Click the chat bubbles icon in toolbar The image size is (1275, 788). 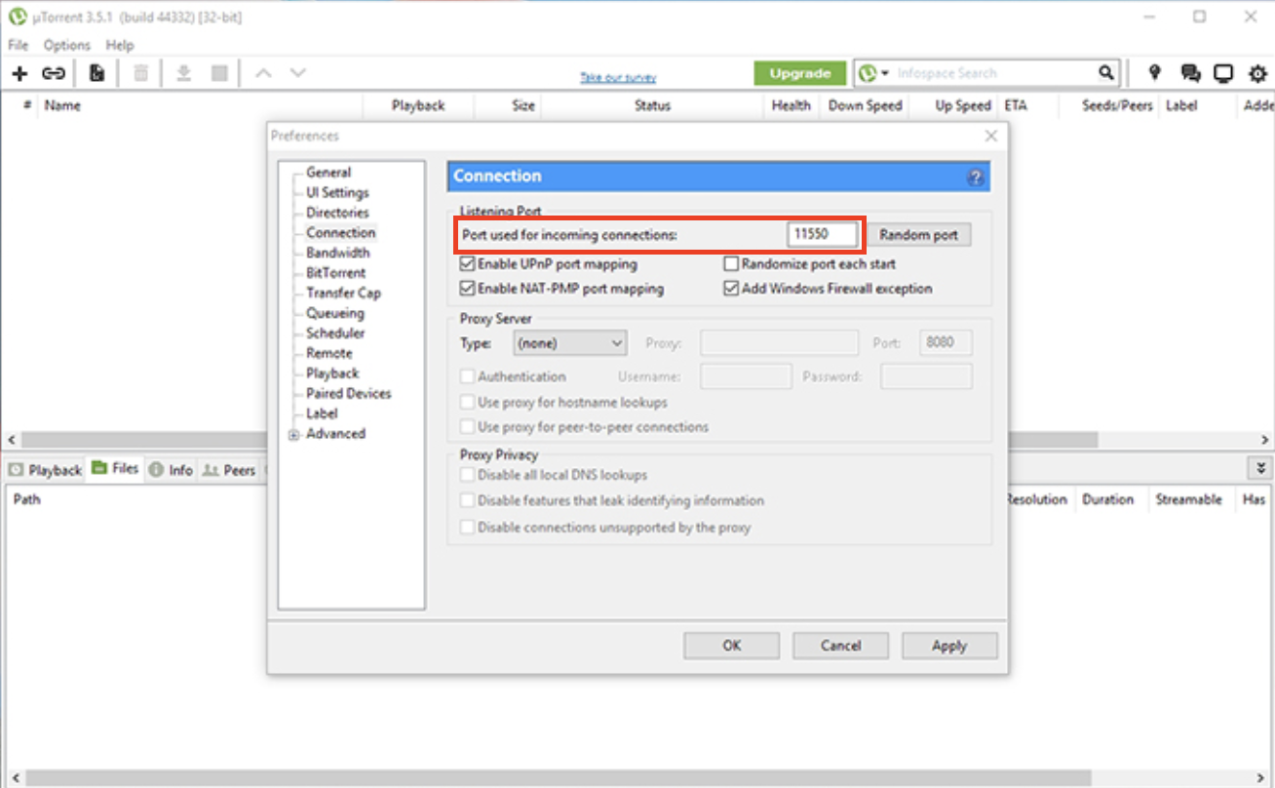pos(1190,73)
